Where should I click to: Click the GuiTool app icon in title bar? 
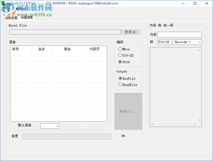[x=3, y=3]
